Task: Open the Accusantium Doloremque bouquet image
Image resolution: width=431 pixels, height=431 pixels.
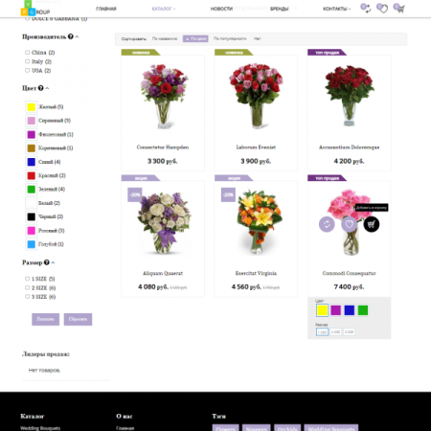Action: (350, 96)
